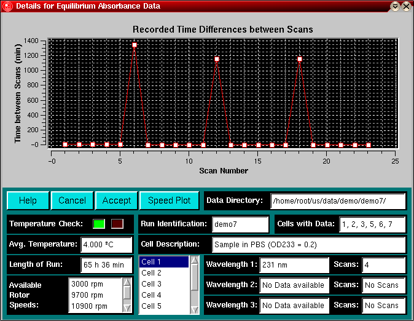Viewport: 414px width, 321px height.
Task: Select Cell 4 in the cell list
Action: (164, 295)
